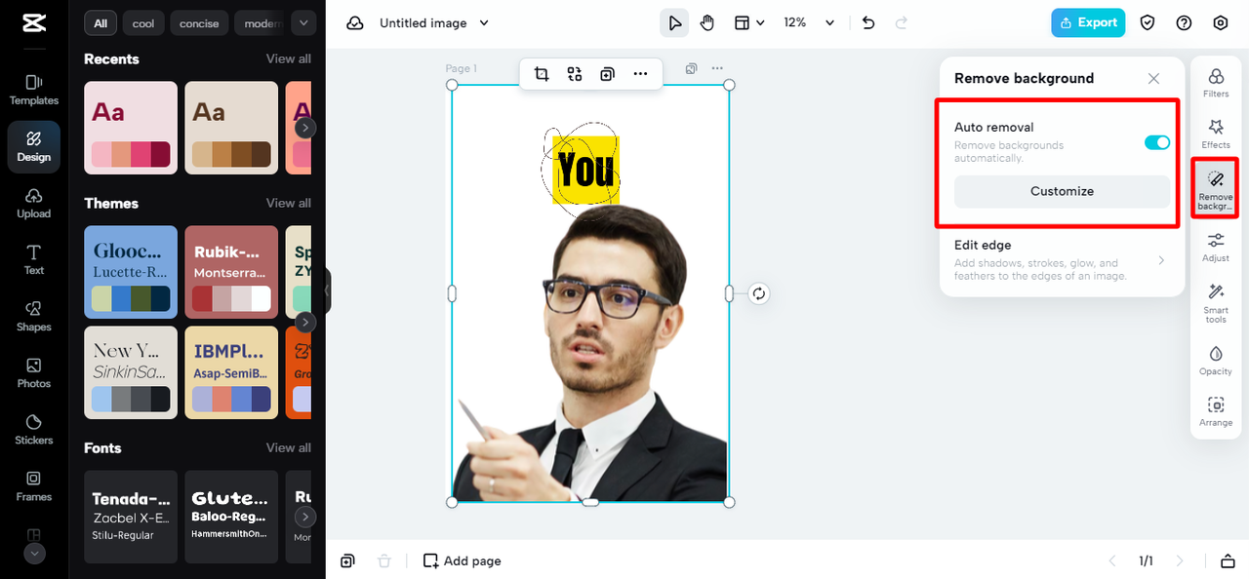The image size is (1249, 579).
Task: Open the Templates sidebar panel
Action: pos(34,90)
